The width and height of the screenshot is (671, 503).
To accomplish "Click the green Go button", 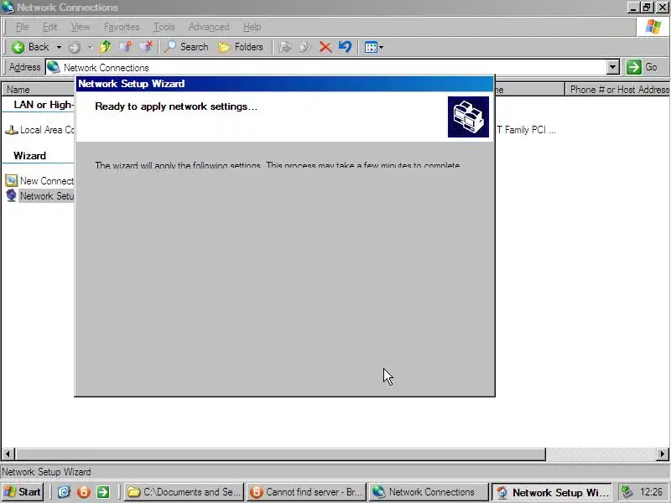I will tap(642, 67).
